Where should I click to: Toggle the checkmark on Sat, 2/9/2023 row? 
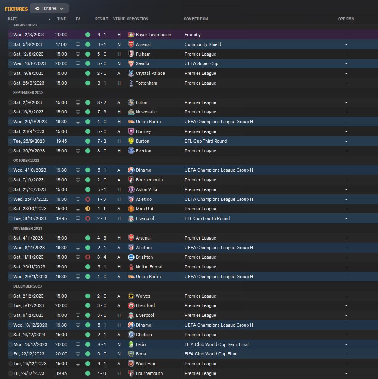click(x=11, y=102)
